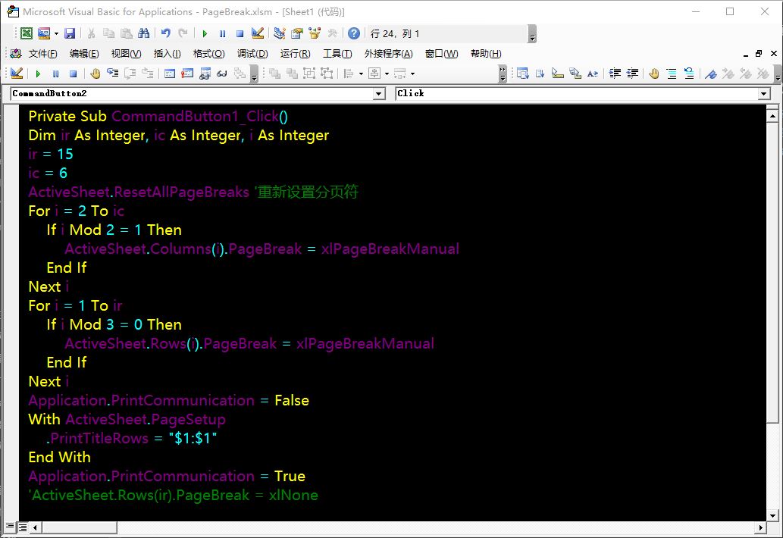
Task: Save the PageBreak.xlsm project
Action: [70, 33]
